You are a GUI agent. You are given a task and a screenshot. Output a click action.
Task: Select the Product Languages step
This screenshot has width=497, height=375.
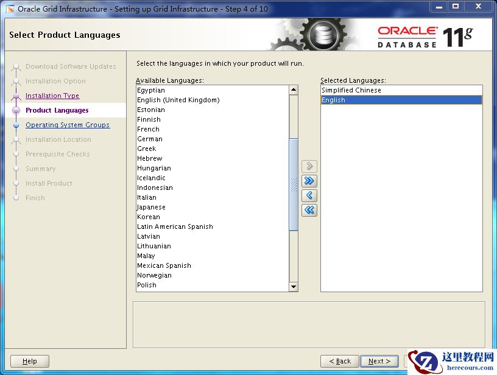tap(57, 110)
